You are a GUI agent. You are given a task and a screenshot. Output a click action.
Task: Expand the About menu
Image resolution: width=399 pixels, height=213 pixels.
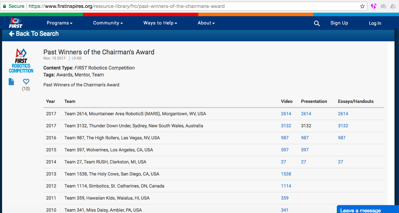(206, 23)
